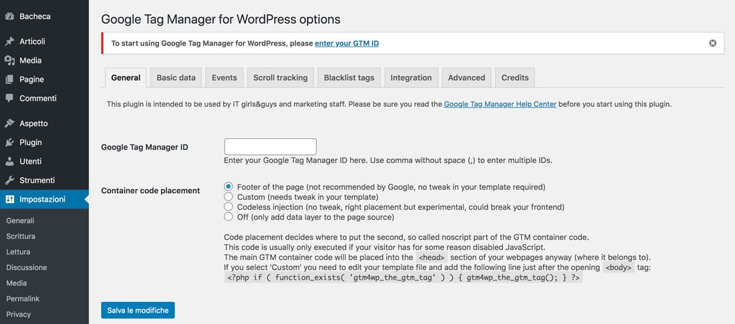Click Salva le modifiche button
Viewport: 735px width, 324px height.
click(x=138, y=311)
